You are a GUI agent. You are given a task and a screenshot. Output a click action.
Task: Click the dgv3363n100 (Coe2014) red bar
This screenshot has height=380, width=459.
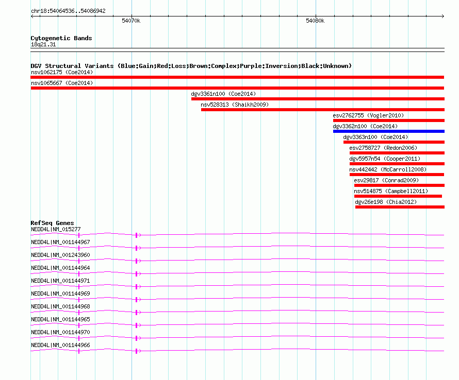394,142
